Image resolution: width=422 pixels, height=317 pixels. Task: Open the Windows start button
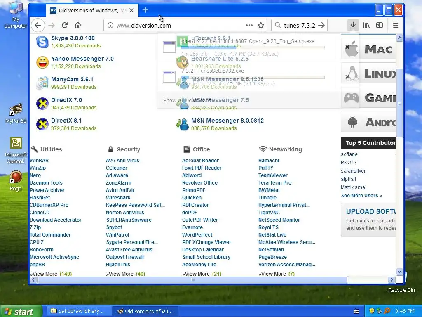tap(21, 311)
